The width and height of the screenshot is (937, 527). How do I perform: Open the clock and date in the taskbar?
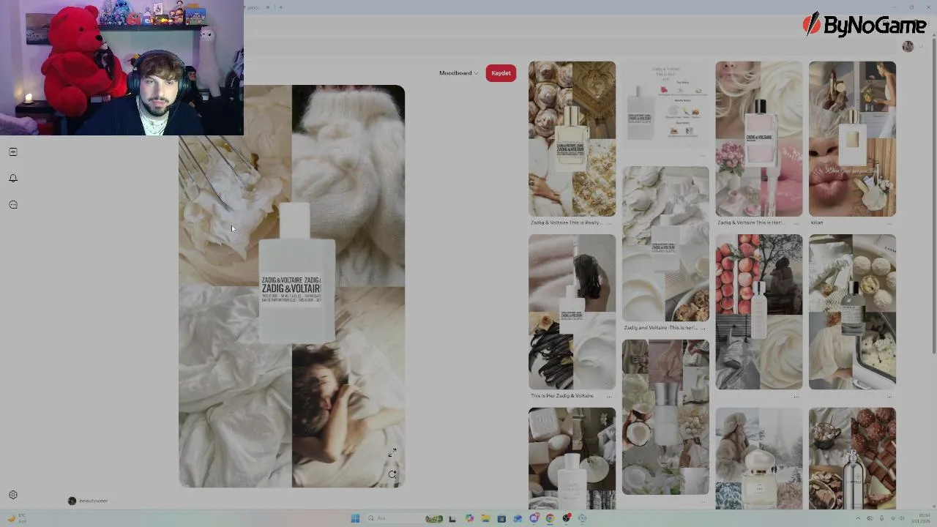click(921, 518)
